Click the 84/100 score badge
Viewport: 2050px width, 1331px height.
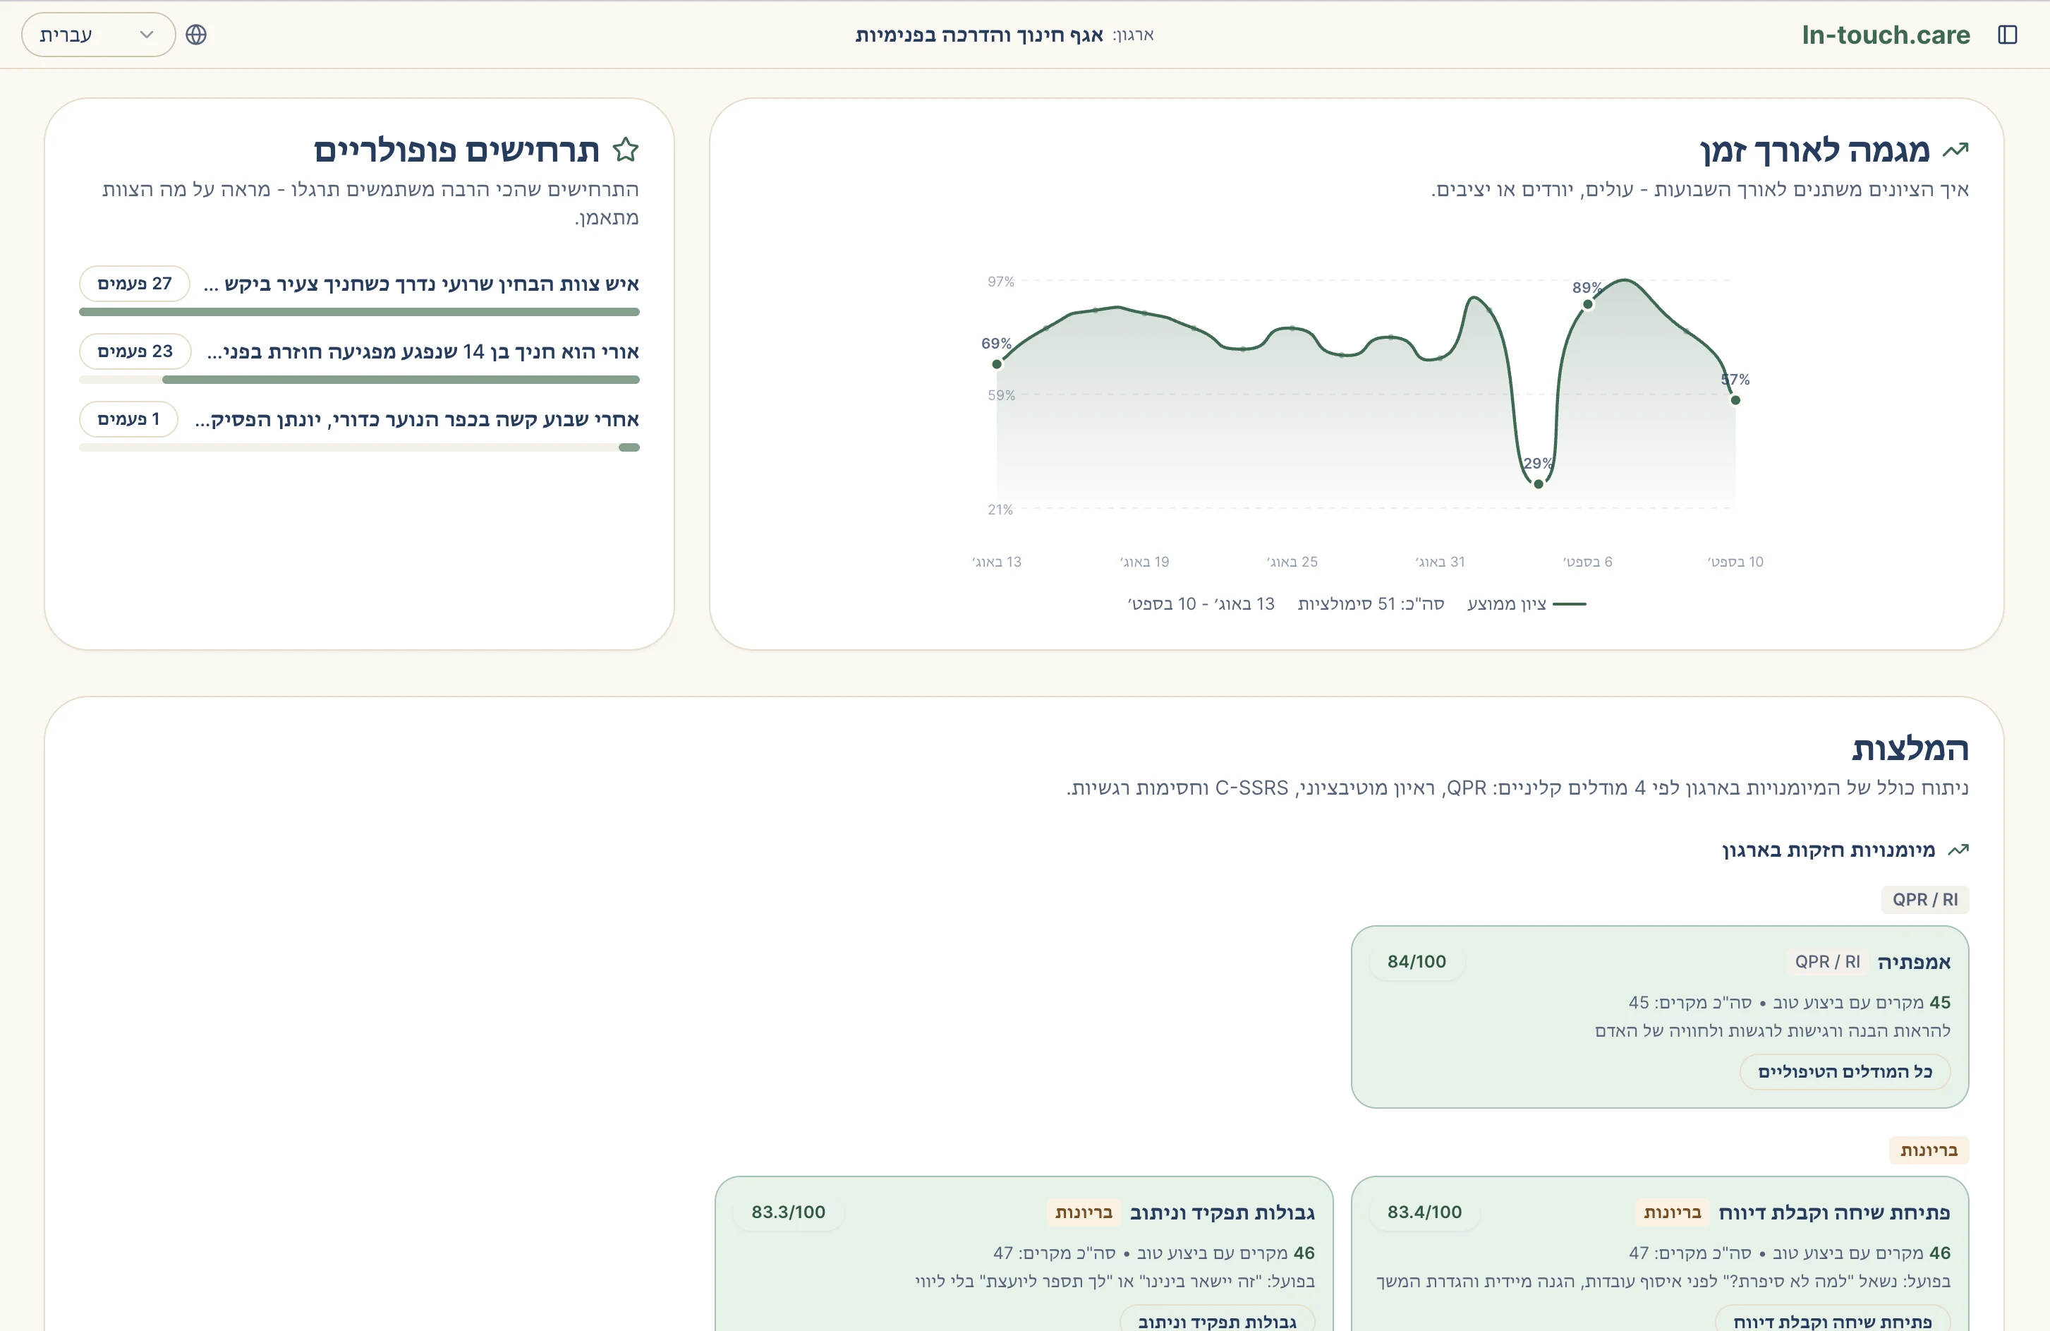point(1417,961)
